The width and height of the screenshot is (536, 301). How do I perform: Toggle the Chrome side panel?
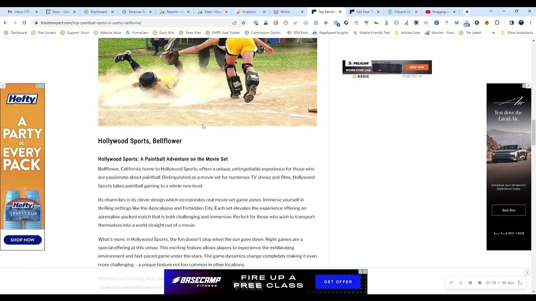[511, 23]
